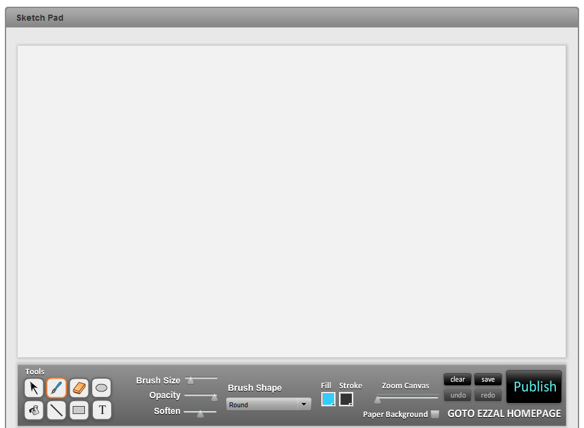The width and height of the screenshot is (584, 428).
Task: Click on the blank drawing canvas
Action: click(291, 201)
